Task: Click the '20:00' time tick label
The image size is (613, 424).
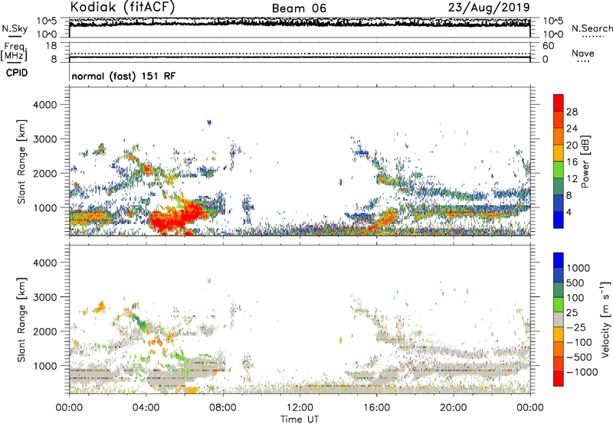Action: tap(453, 408)
